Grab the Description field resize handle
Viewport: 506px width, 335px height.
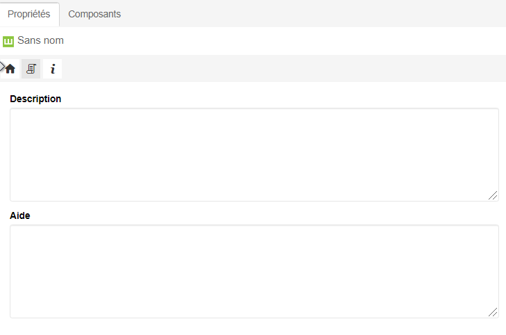493,196
